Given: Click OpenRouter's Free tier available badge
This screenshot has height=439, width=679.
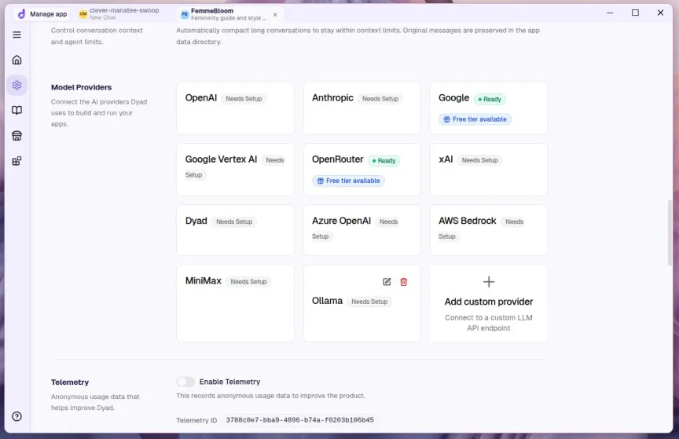Looking at the screenshot, I should tap(348, 181).
